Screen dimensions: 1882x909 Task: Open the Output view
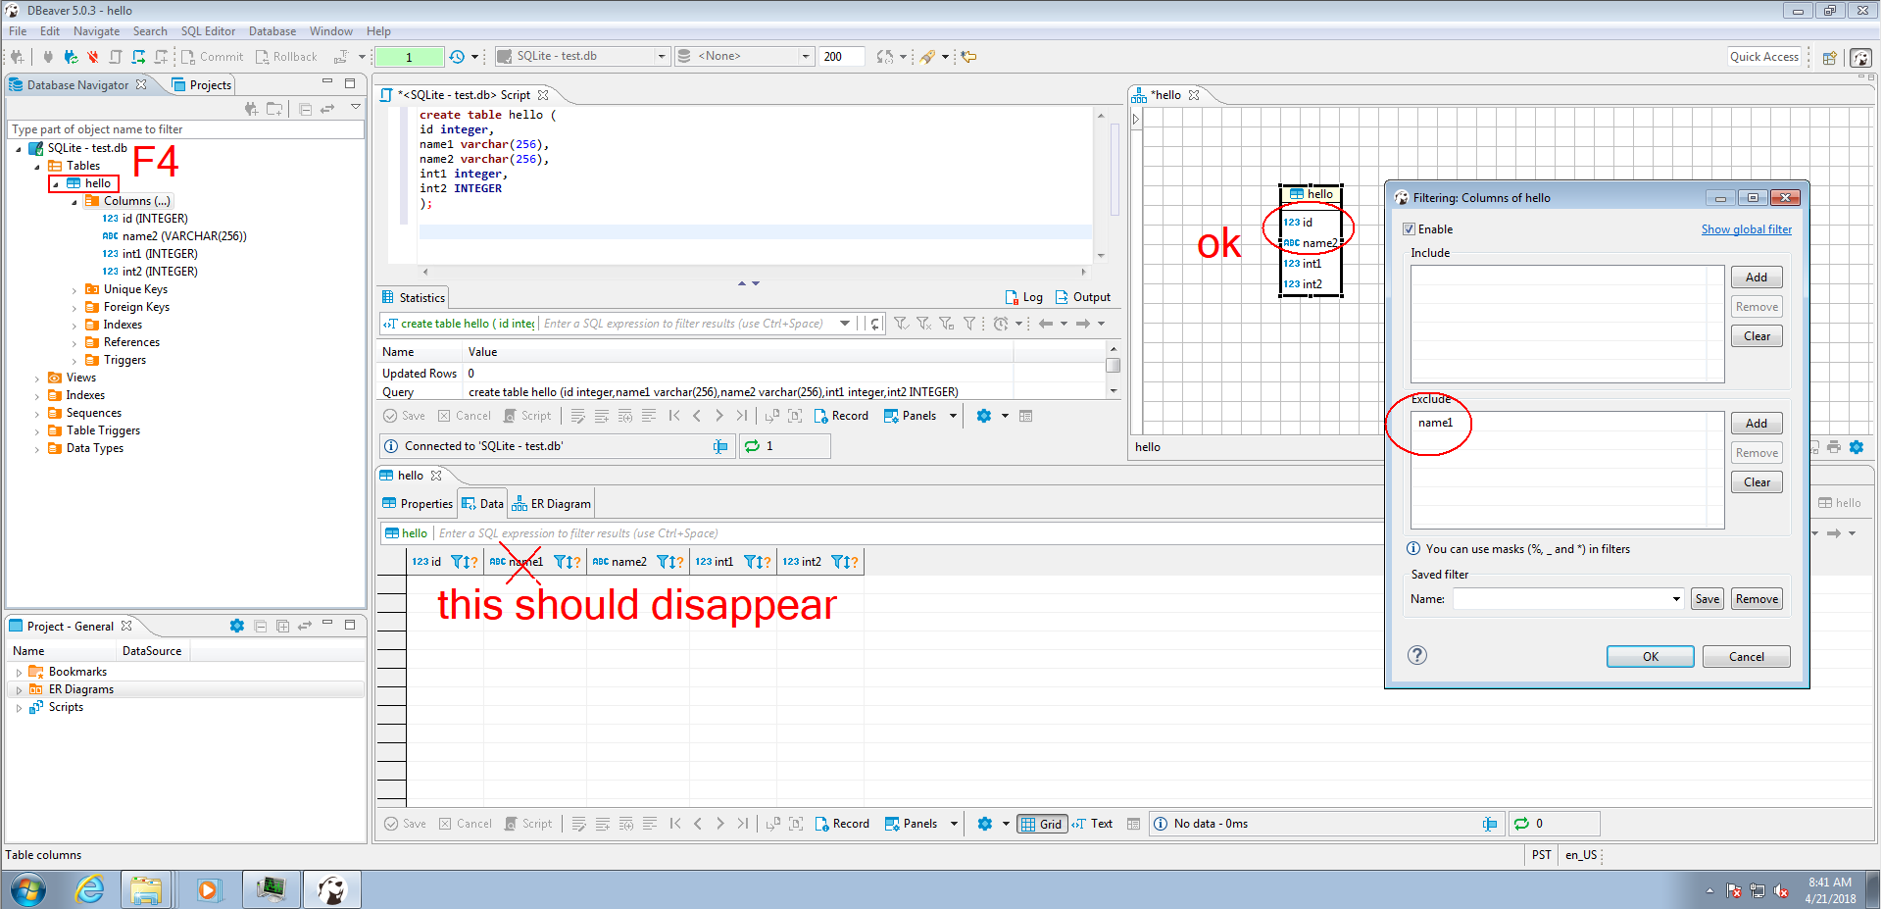point(1082,297)
